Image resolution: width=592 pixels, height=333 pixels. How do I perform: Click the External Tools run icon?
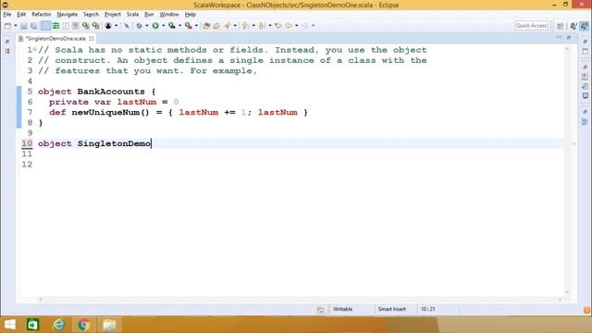pos(189,26)
